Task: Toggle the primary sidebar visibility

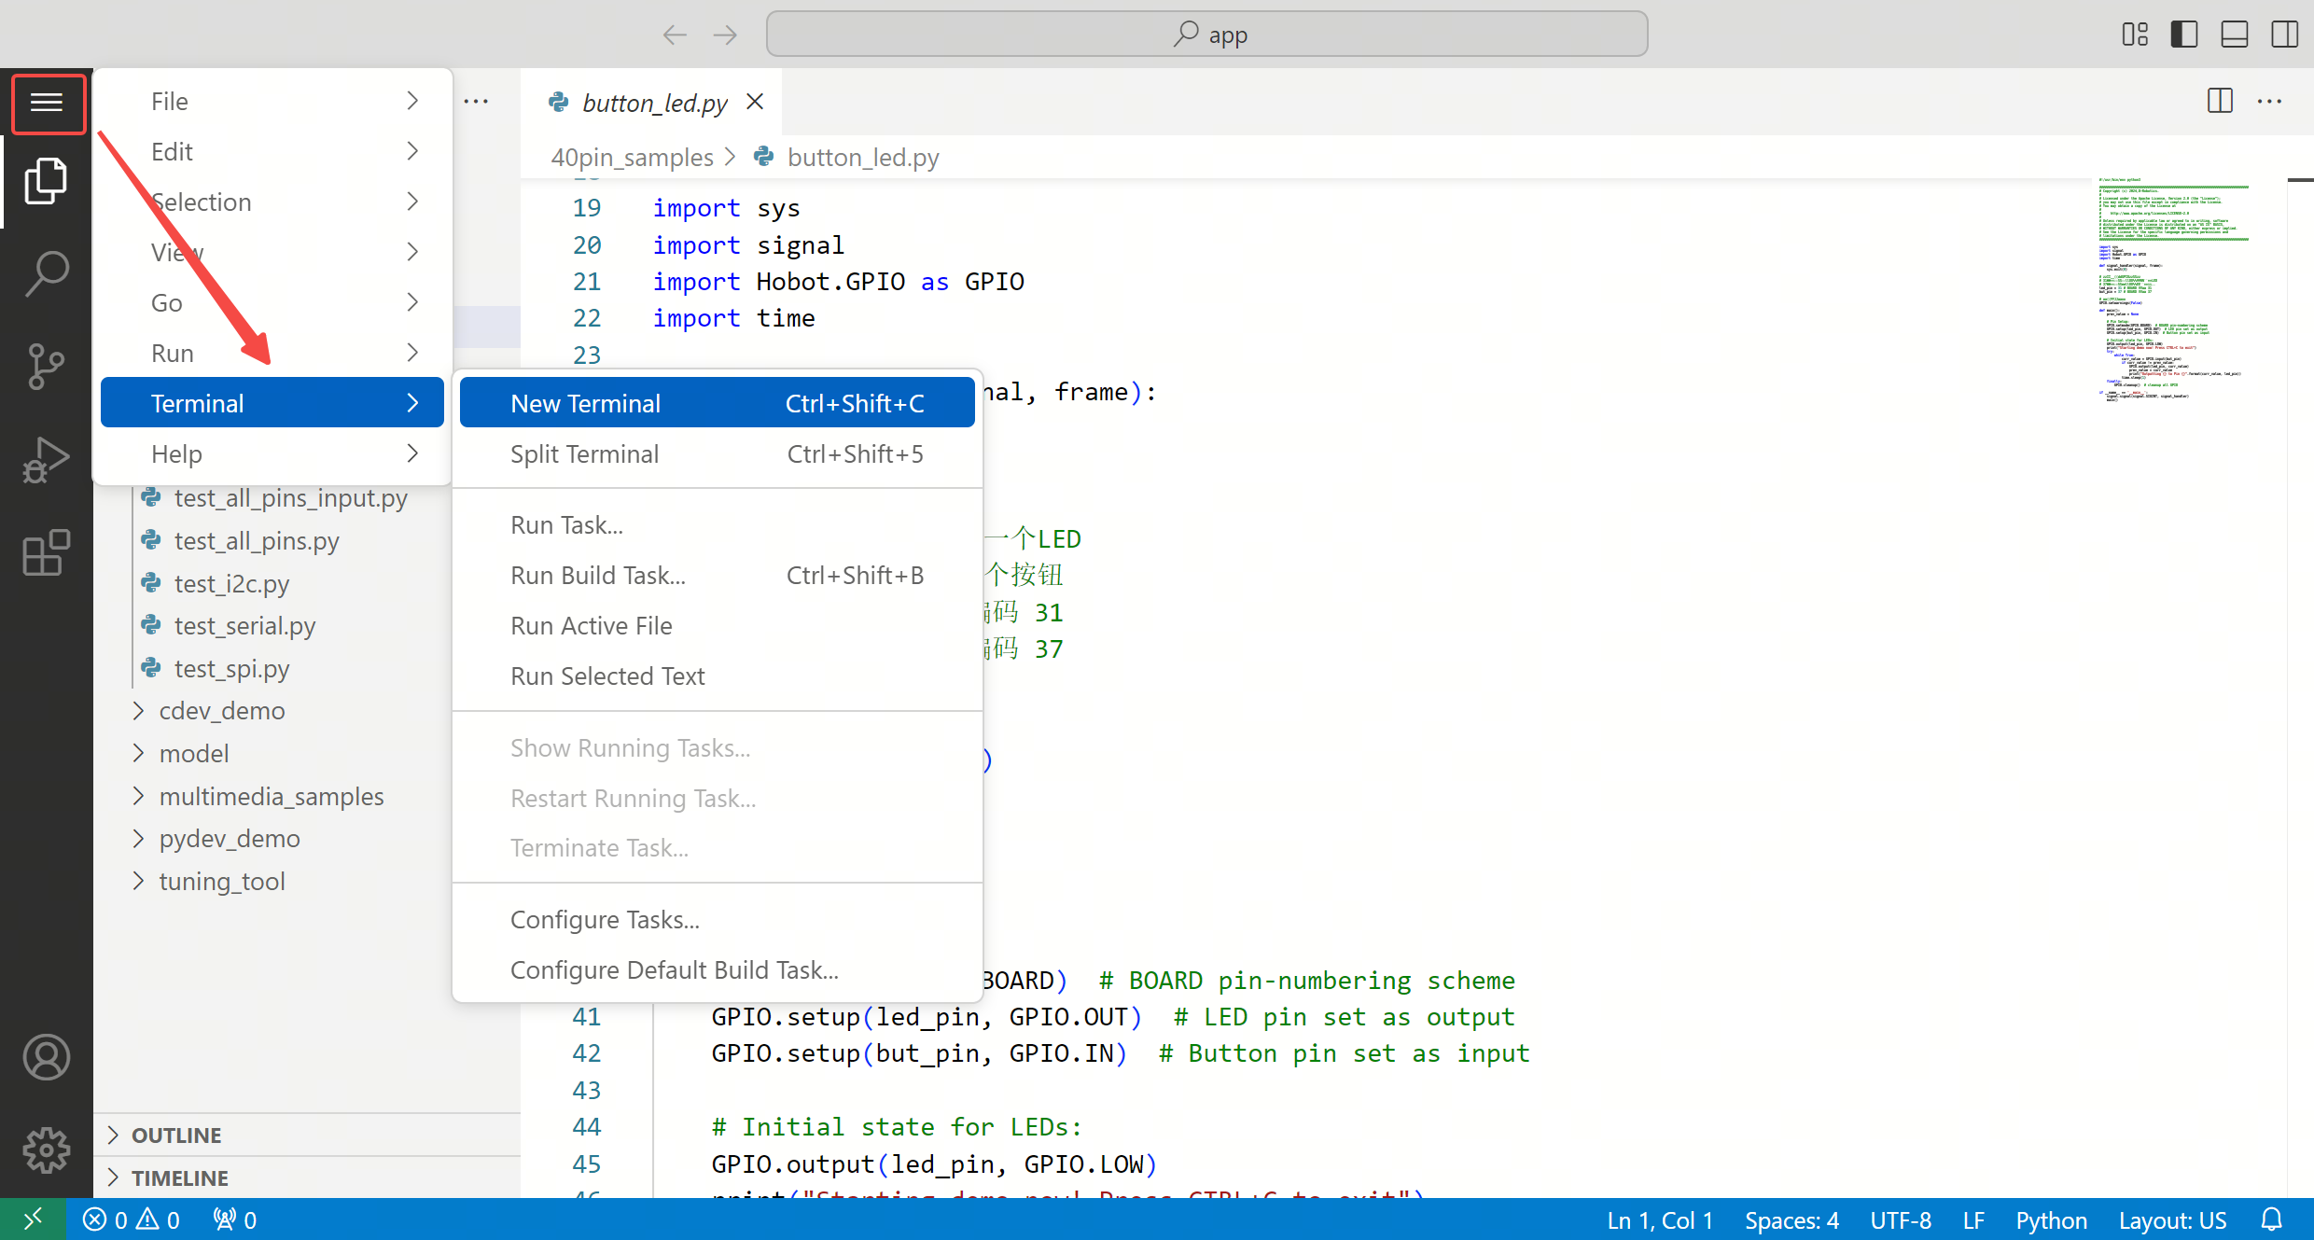Action: [x=2183, y=34]
